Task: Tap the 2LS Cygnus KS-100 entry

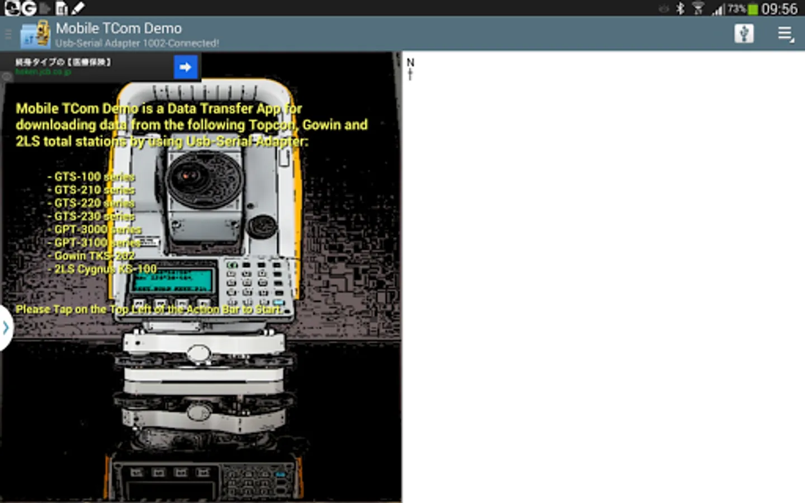Action: (x=102, y=269)
